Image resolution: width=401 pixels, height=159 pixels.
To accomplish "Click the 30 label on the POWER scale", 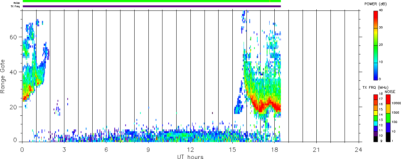I will (381, 28).
